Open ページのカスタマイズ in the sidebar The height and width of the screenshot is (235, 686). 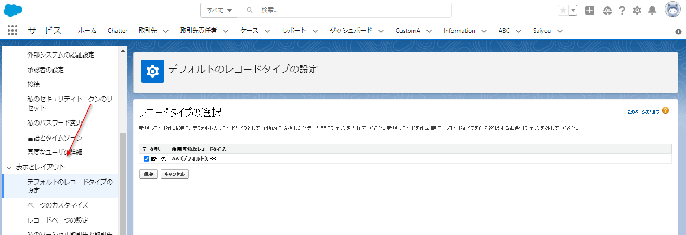click(58, 205)
